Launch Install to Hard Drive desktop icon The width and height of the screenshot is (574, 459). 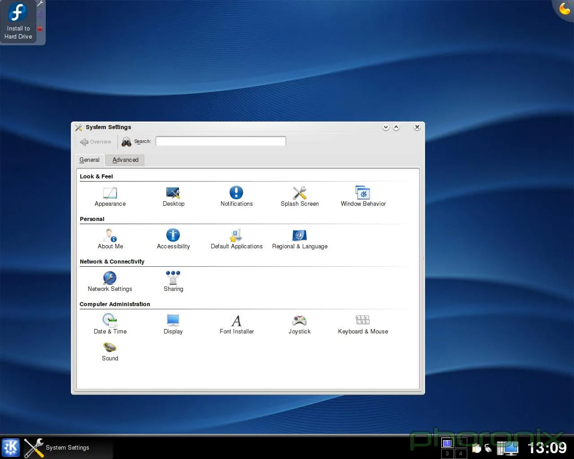[18, 21]
